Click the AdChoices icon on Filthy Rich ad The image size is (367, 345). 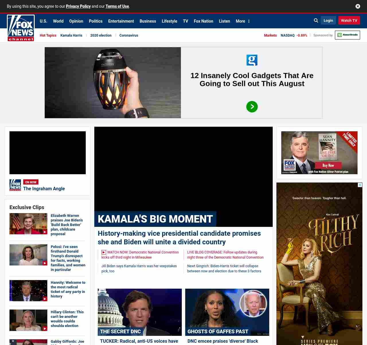coord(360,185)
